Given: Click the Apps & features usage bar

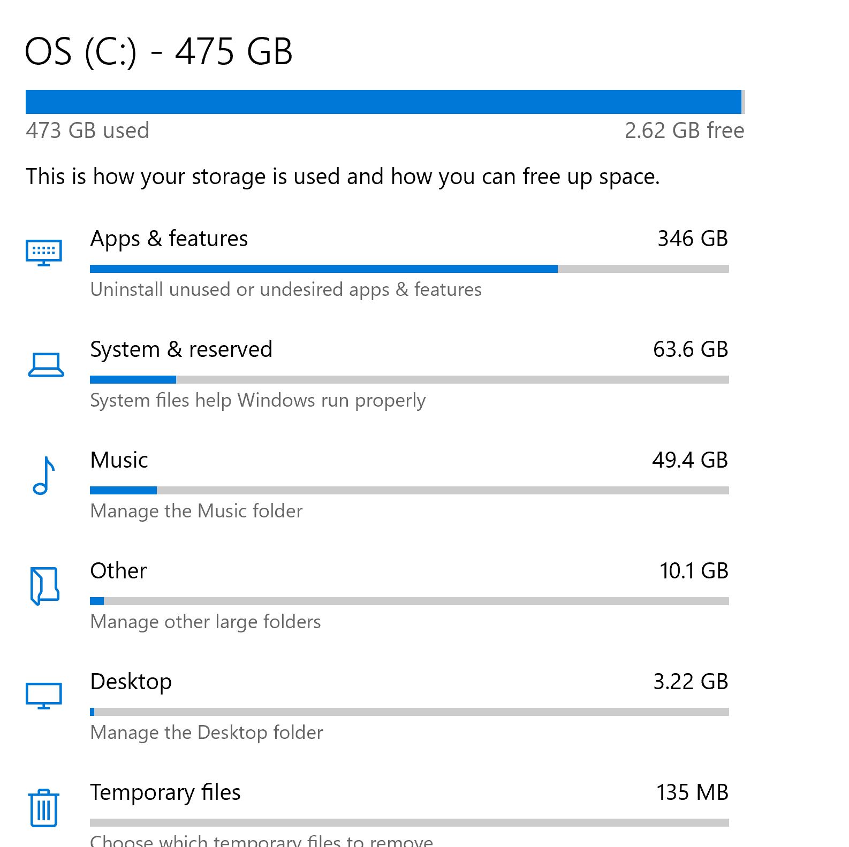Looking at the screenshot, I should coord(409,269).
